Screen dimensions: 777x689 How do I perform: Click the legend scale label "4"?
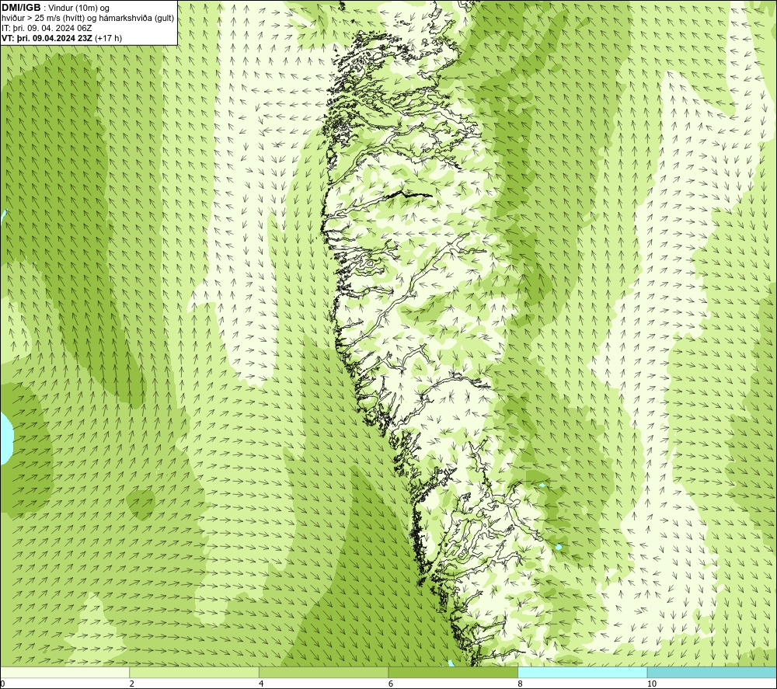pos(261,684)
